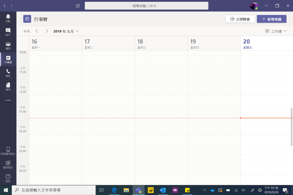
Task: Open the Work week (工作週) view dropdown
Action: (x=276, y=31)
